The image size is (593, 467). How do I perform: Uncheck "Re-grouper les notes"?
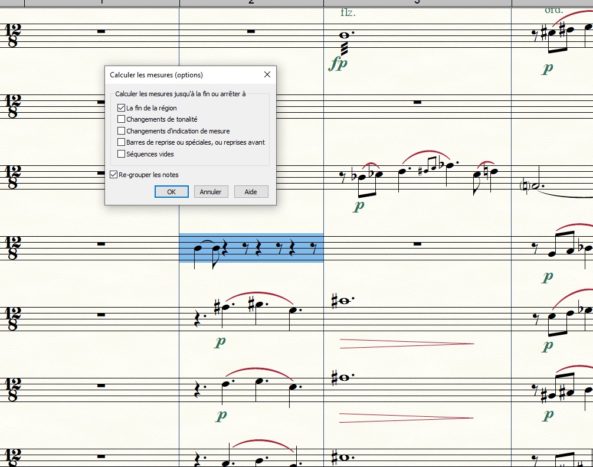tap(114, 175)
